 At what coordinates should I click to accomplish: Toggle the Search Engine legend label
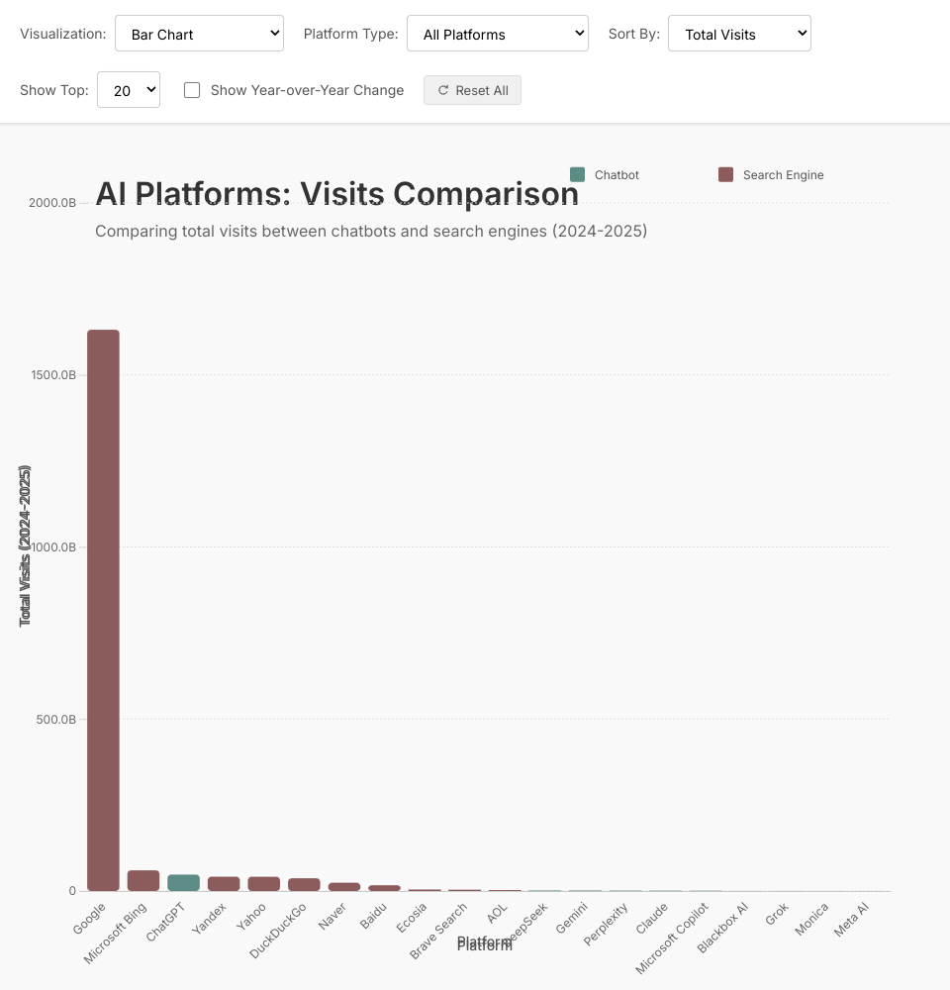[x=783, y=175]
